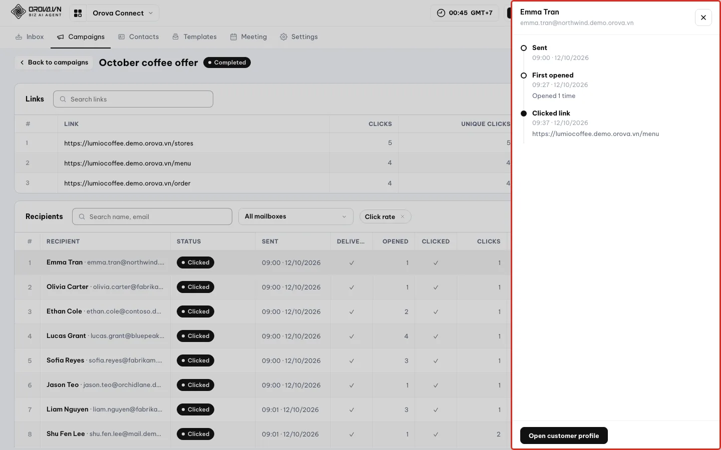Click the First opened timeline marker
This screenshot has width=721, height=450.
click(x=524, y=75)
